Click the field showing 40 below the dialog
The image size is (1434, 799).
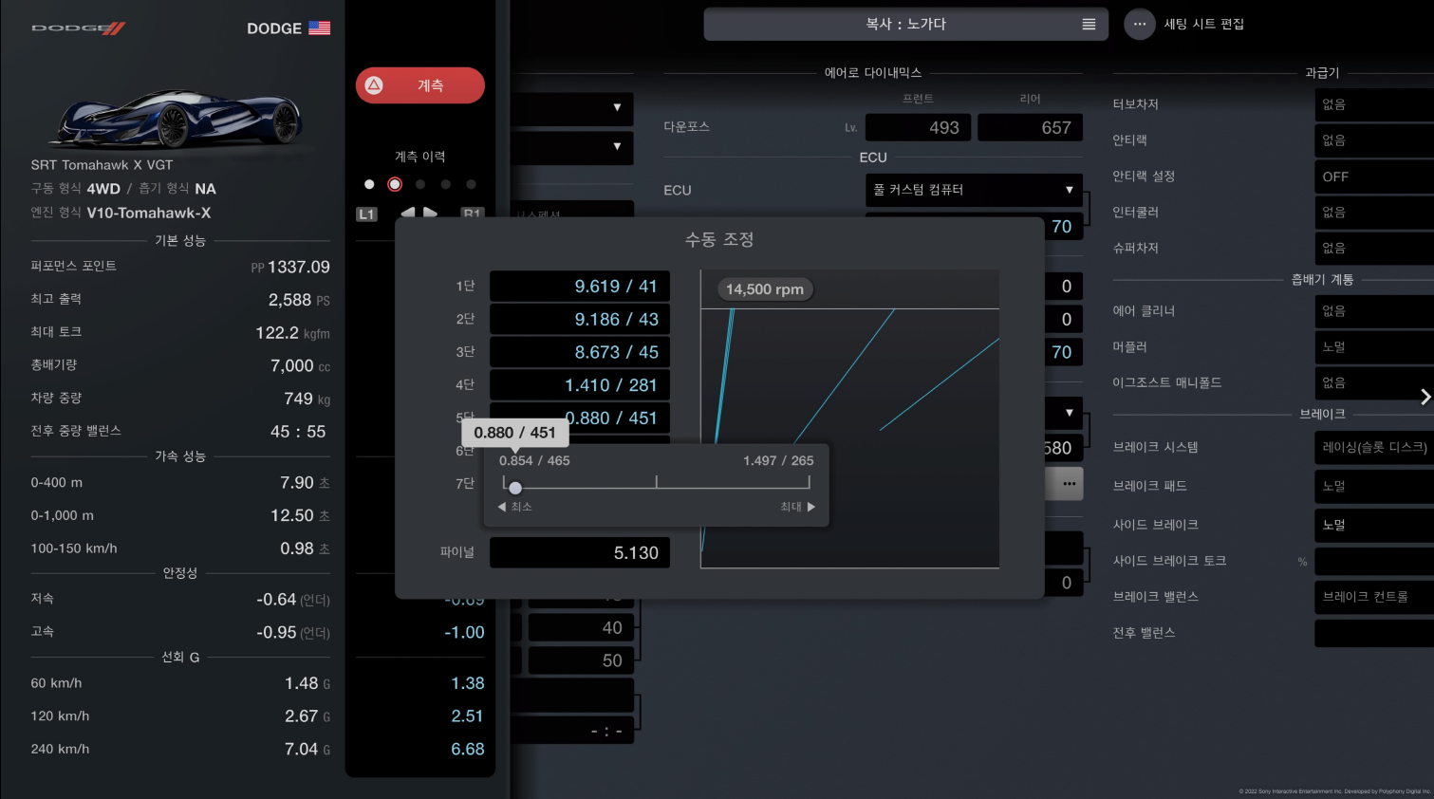[x=581, y=627]
